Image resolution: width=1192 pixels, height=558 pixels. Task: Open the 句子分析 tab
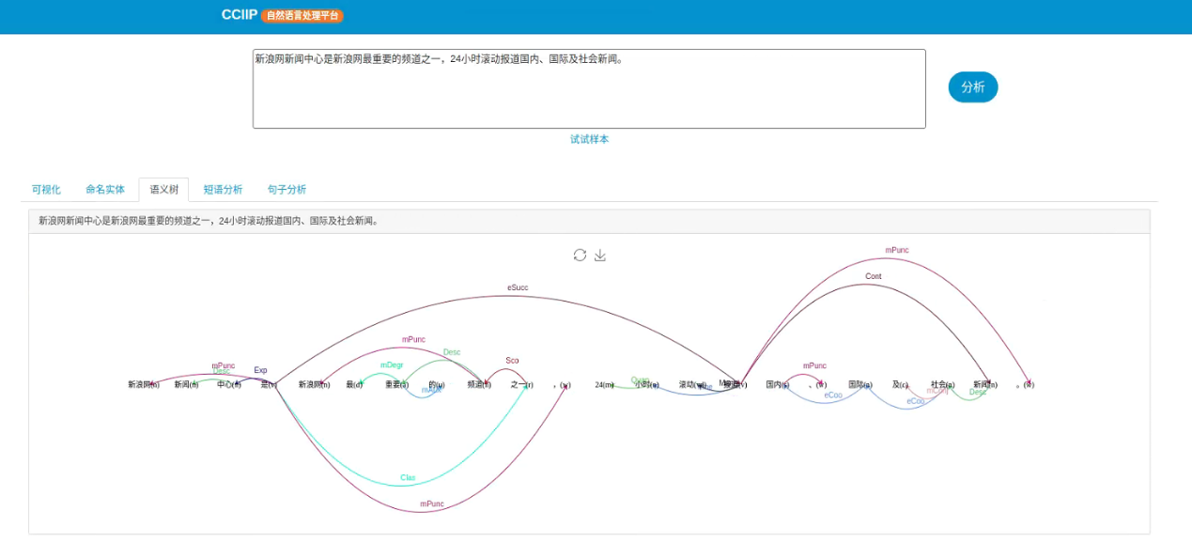pos(286,190)
